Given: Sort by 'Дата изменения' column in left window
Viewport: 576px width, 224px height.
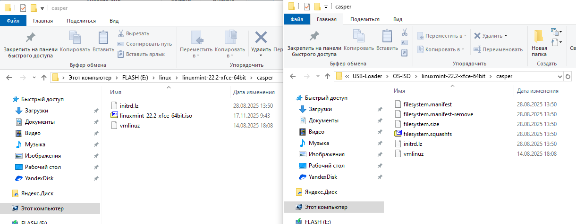Looking at the screenshot, I should pos(254,92).
